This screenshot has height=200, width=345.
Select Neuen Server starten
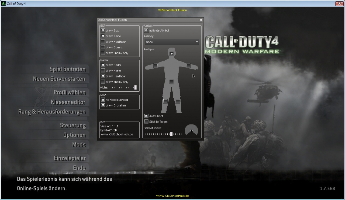[59, 79]
